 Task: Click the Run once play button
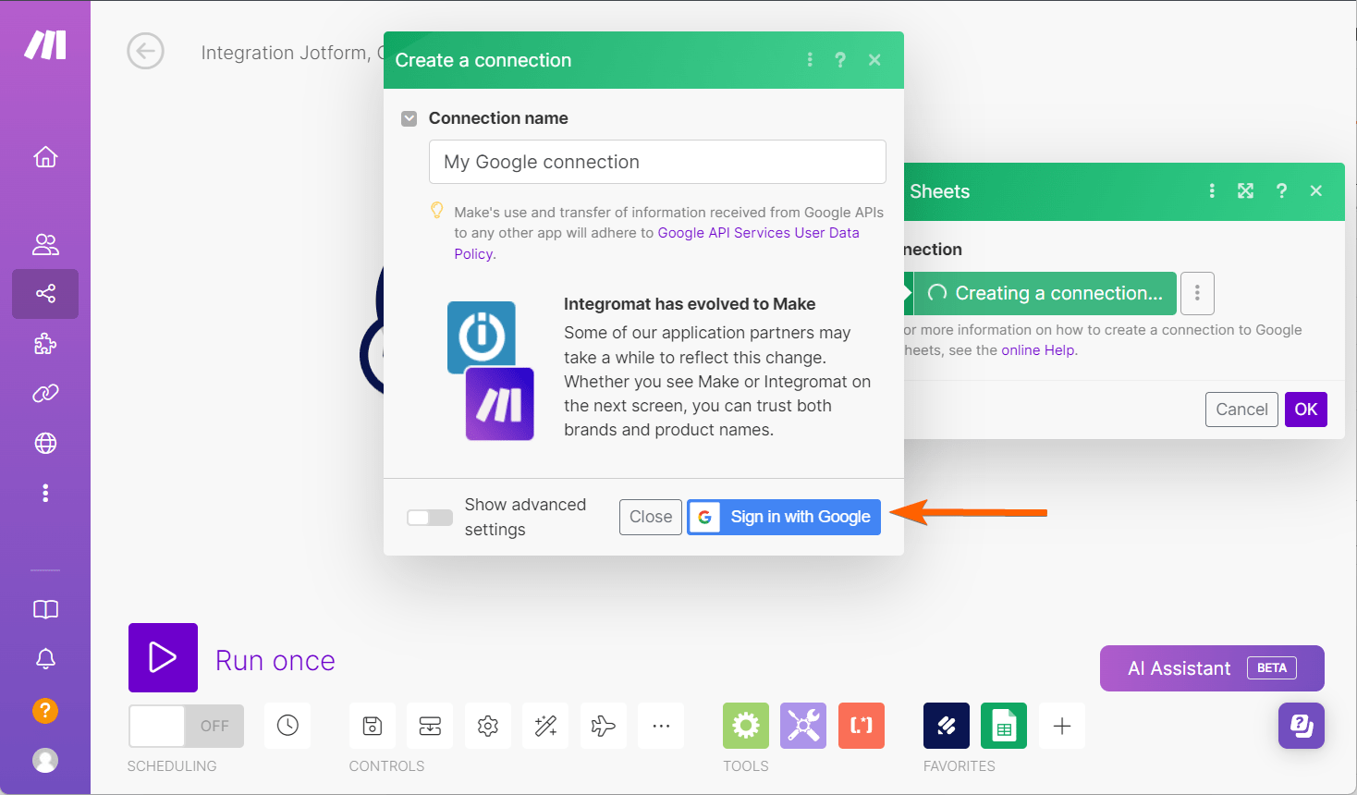(163, 657)
